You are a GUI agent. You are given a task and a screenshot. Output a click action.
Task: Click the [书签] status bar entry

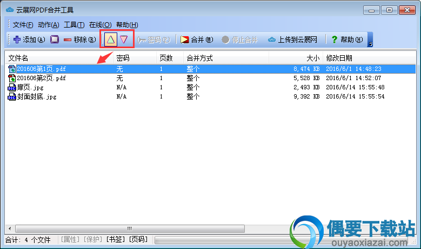[116, 239]
